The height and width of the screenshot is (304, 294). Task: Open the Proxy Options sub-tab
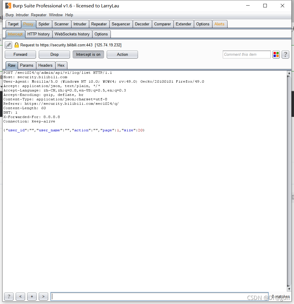coord(101,34)
